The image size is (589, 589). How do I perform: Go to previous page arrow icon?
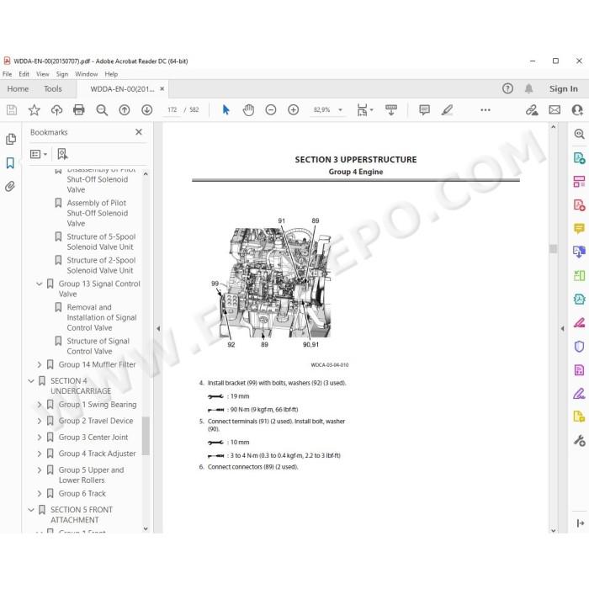tap(125, 109)
